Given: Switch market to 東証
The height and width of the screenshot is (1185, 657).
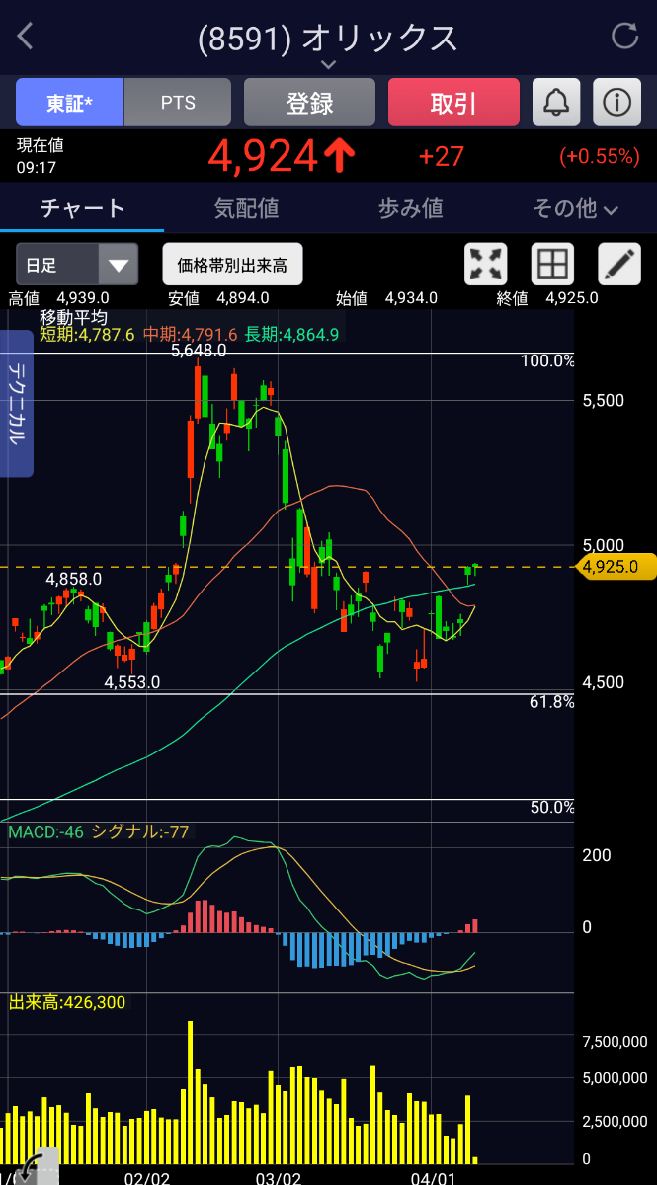Looking at the screenshot, I should pyautogui.click(x=69, y=102).
